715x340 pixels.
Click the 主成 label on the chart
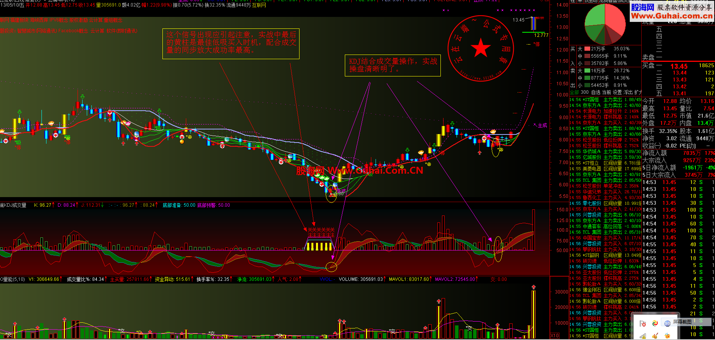tap(542, 126)
